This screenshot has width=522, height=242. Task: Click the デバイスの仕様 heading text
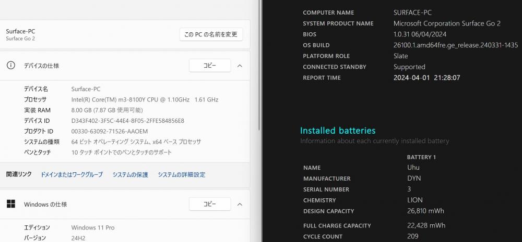click(x=41, y=66)
